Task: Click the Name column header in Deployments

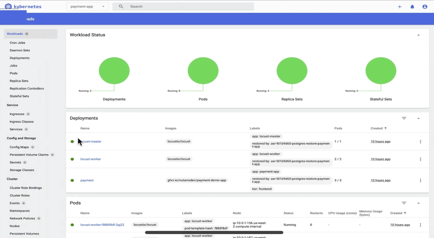Action: [85, 128]
